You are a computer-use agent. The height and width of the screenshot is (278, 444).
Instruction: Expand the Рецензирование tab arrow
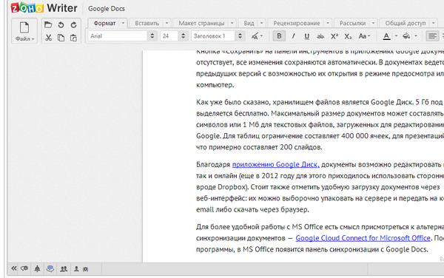pyautogui.click(x=328, y=23)
